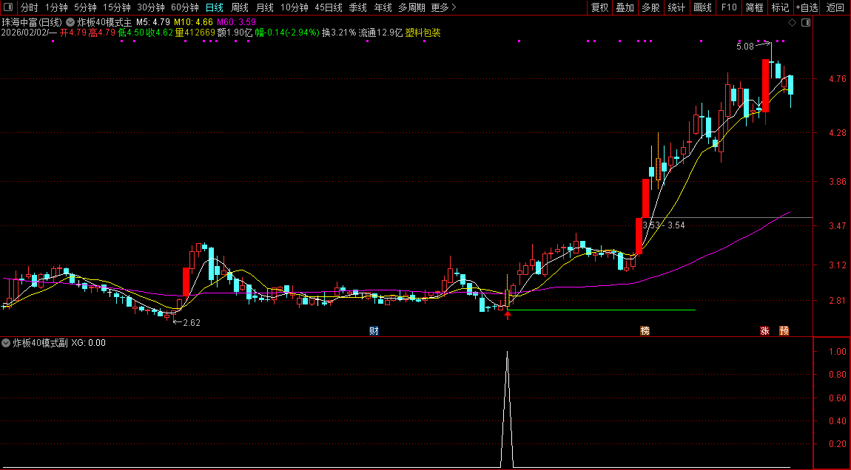This screenshot has width=851, height=470.
Task: Click the 1.00 sub-chart axis label
Action: (838, 351)
